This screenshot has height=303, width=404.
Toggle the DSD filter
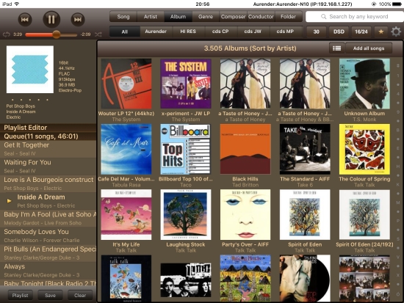339,32
